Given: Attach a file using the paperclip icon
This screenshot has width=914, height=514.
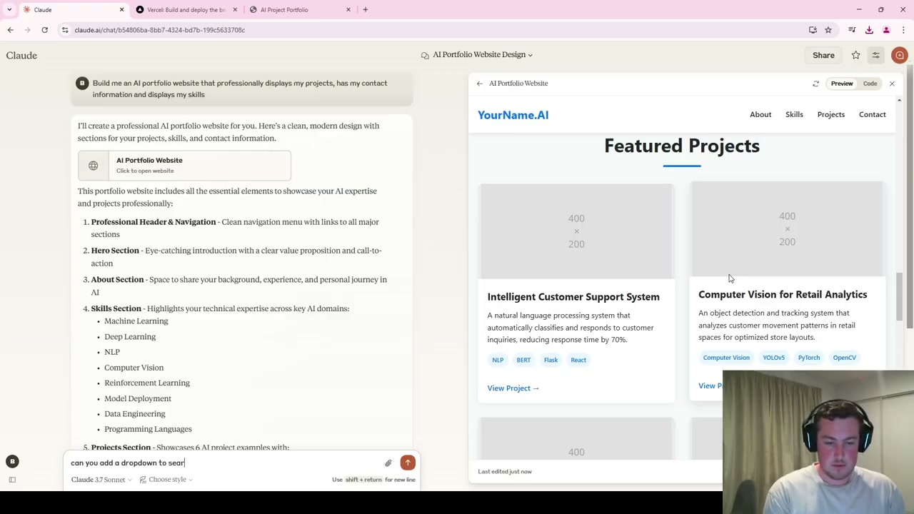Looking at the screenshot, I should point(388,463).
